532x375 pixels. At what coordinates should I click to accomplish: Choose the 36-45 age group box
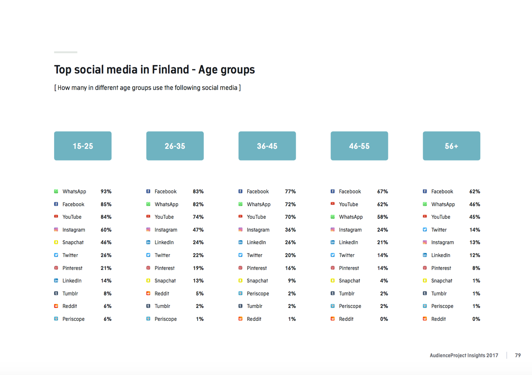pyautogui.click(x=267, y=146)
